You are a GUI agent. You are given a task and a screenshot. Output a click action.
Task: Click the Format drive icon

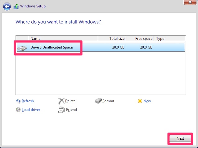tap(98, 101)
